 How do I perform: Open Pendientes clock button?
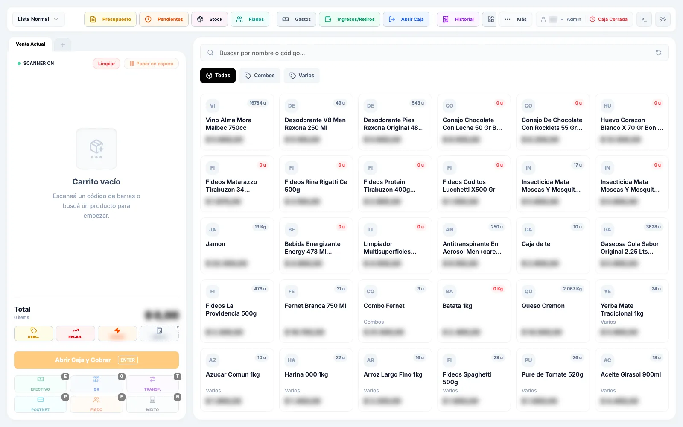coord(164,19)
